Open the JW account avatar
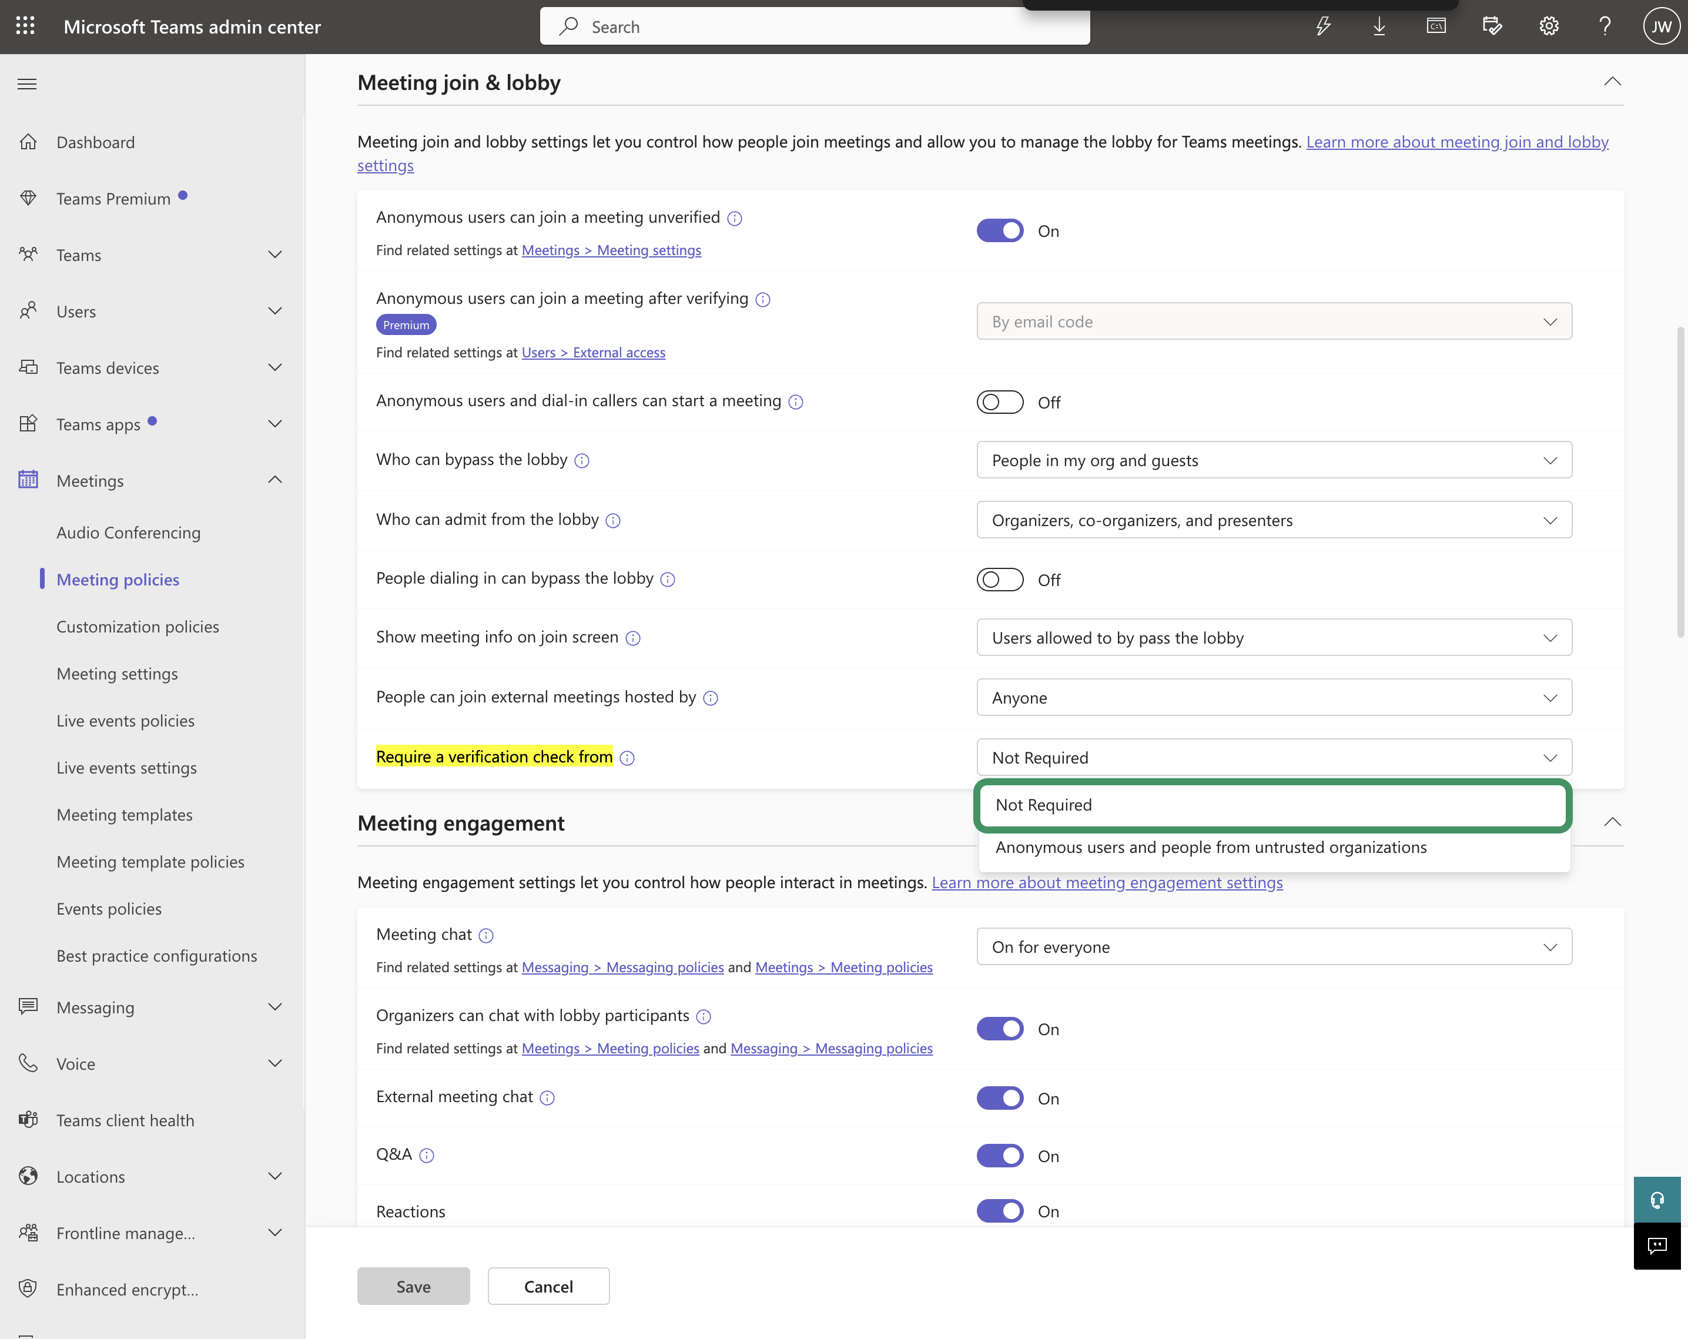 [1662, 26]
